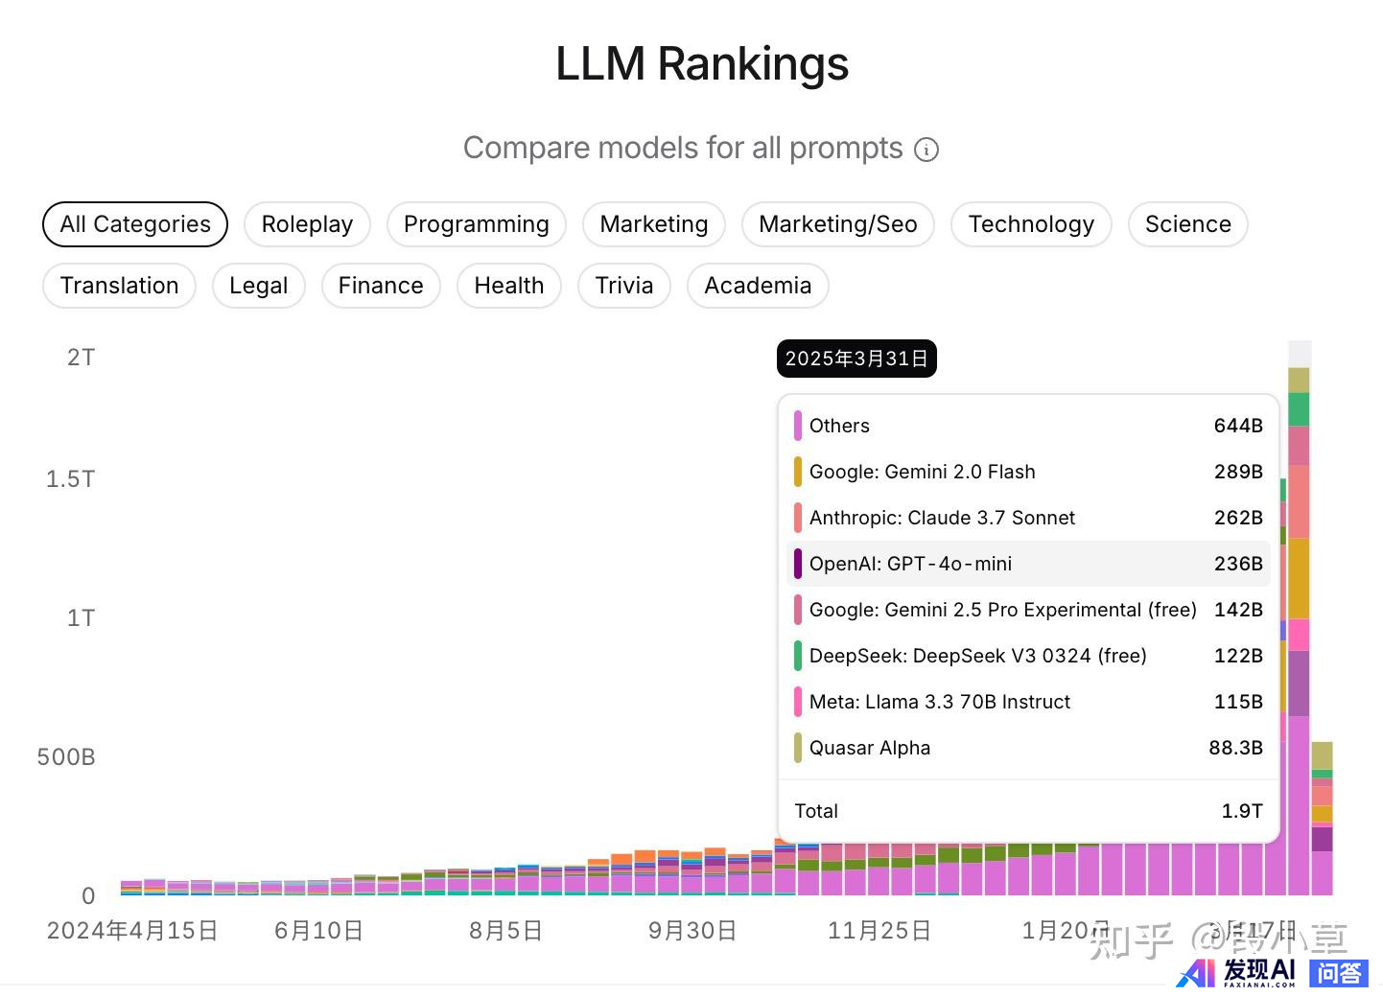Click the 1T y-axis label

tap(82, 618)
